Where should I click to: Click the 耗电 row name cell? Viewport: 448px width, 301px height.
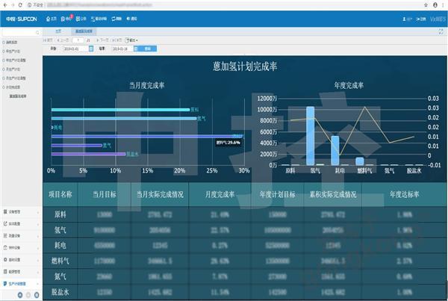(60, 245)
